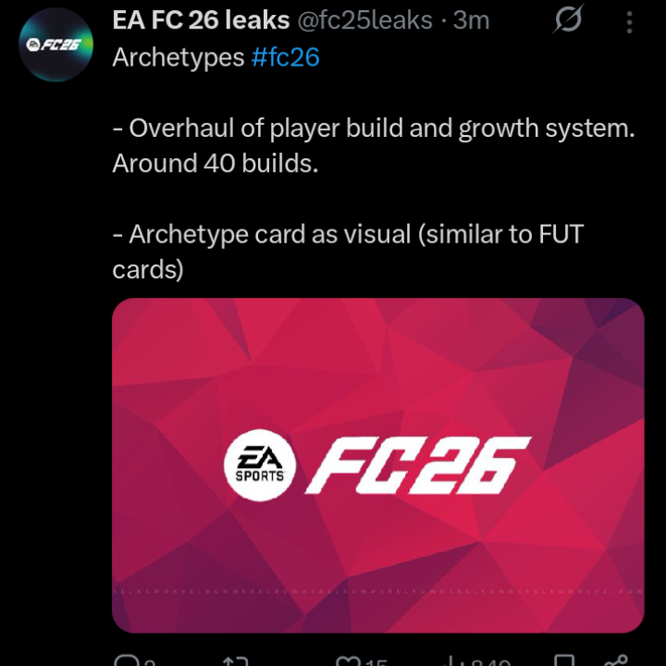Image resolution: width=666 pixels, height=666 pixels.
Task: Click the word Archetypes in the tweet
Action: tap(178, 57)
